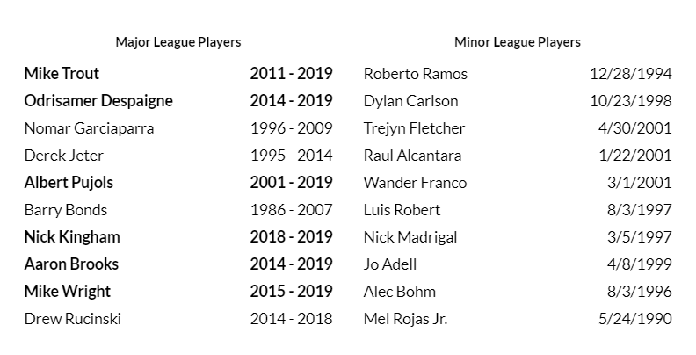Click Raul Alcantara player name
696x355 pixels.
412,156
